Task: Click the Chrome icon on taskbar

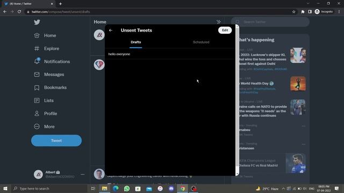Action: tap(183, 188)
